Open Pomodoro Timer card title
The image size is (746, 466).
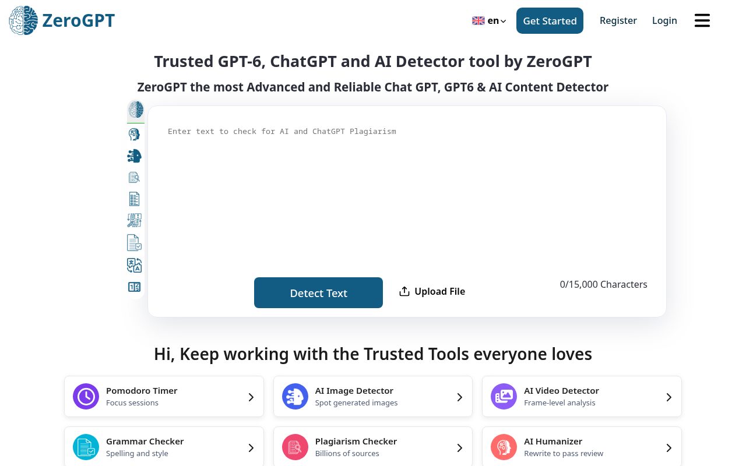(142, 391)
